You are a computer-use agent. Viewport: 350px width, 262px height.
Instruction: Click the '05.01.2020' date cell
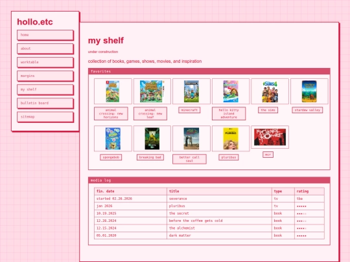[130, 235]
